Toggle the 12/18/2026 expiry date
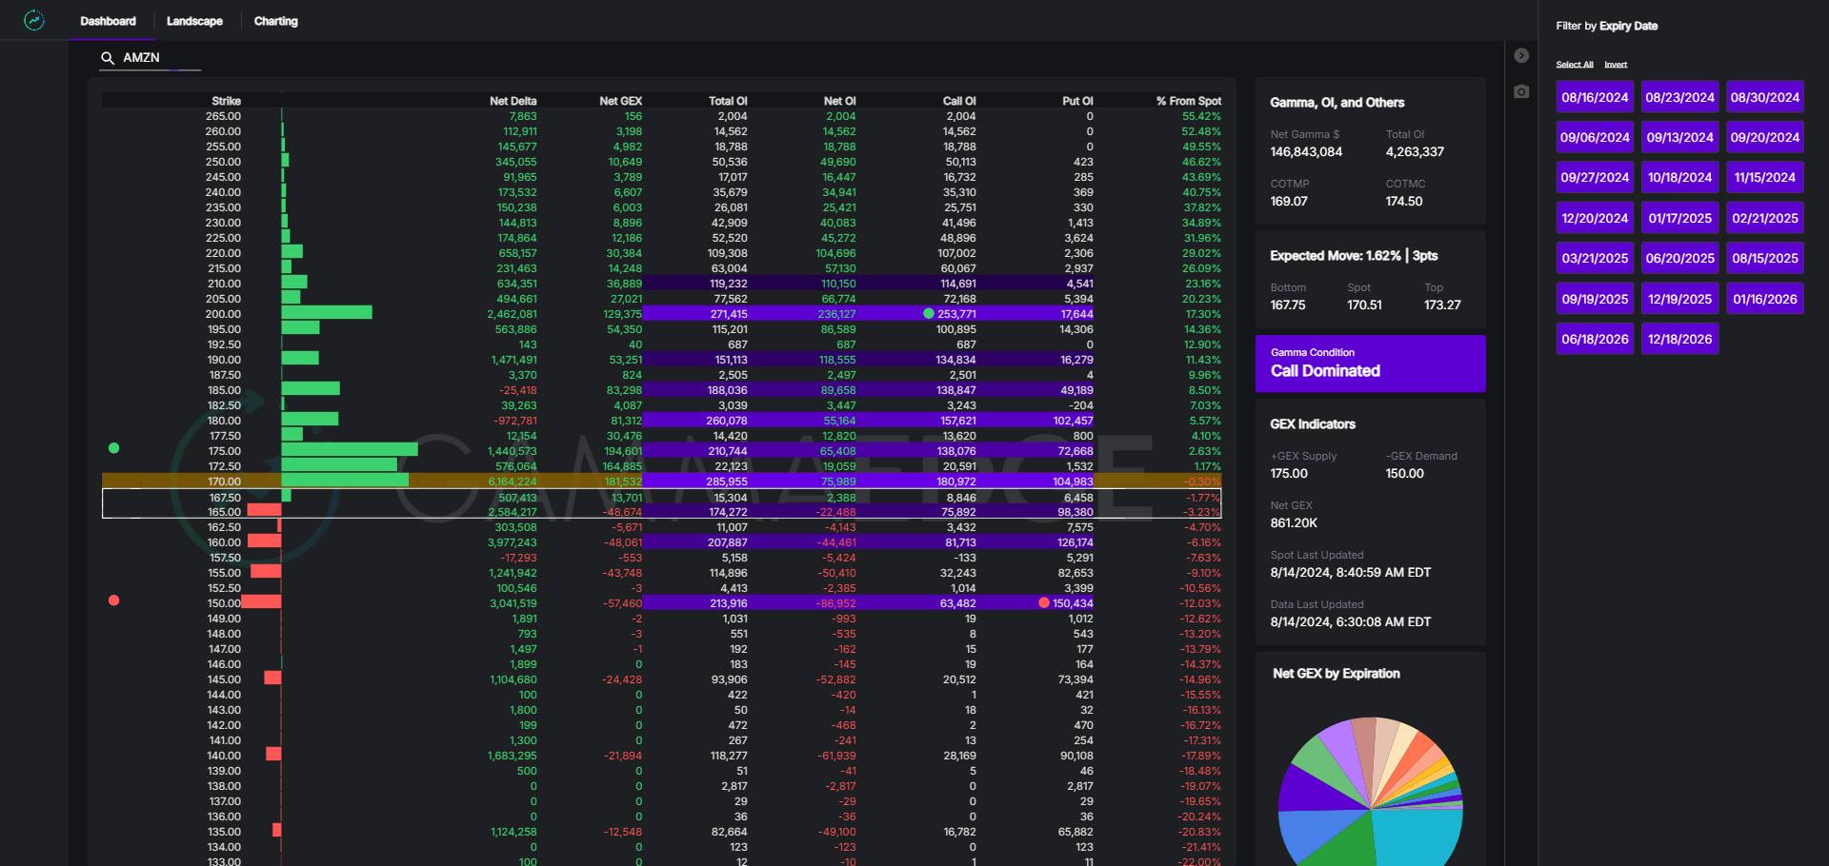Viewport: 1829px width, 866px height. [x=1679, y=339]
